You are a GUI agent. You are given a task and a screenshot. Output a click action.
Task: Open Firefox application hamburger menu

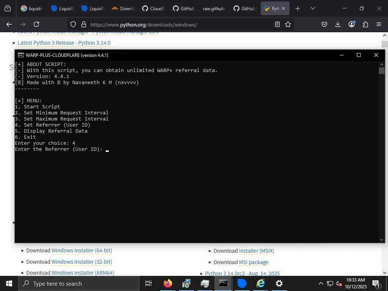379,24
